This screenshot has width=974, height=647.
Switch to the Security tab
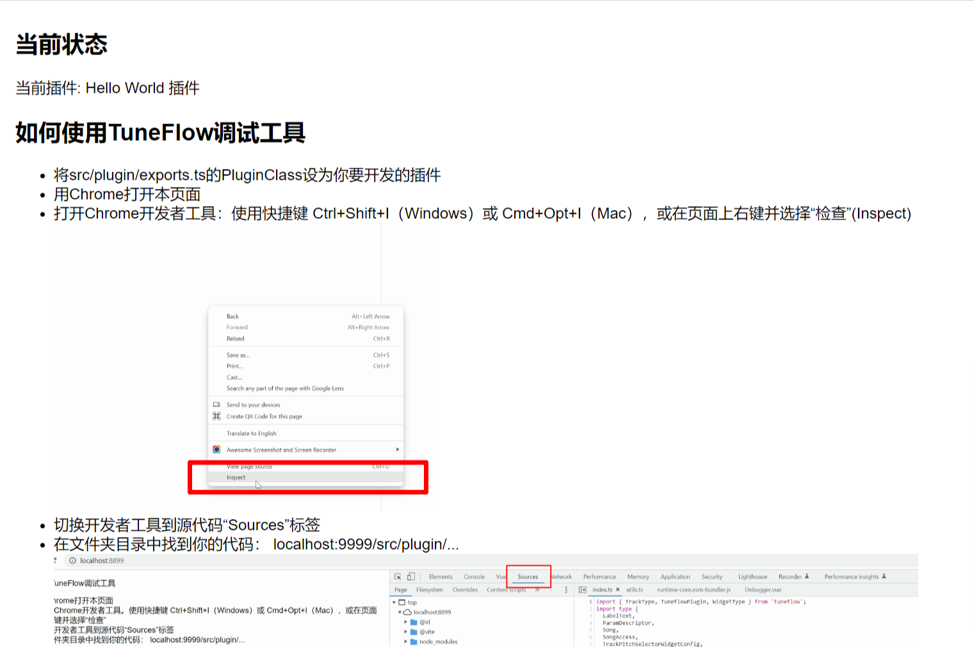pyautogui.click(x=711, y=577)
